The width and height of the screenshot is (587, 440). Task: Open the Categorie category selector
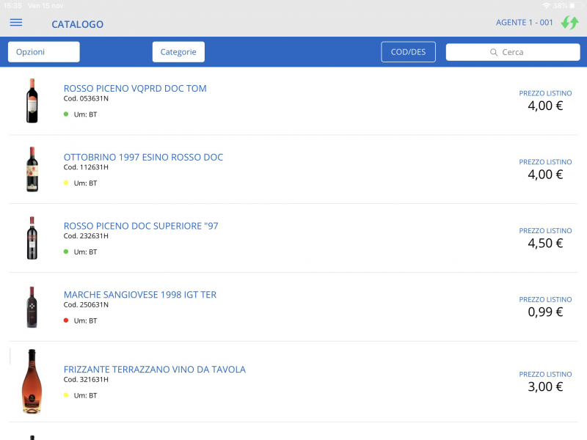[177, 51]
